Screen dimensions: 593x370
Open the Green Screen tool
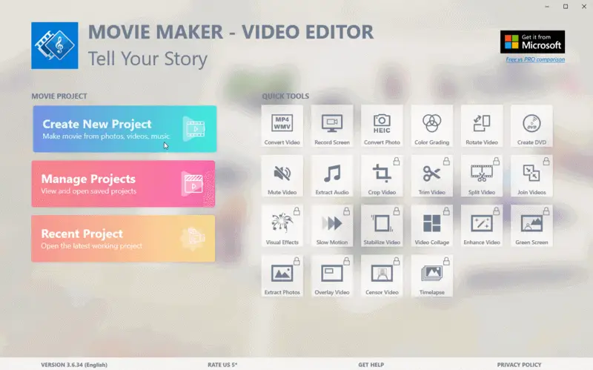(531, 226)
